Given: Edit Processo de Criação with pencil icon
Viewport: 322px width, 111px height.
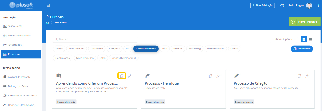Looking at the screenshot, I should (x=307, y=76).
